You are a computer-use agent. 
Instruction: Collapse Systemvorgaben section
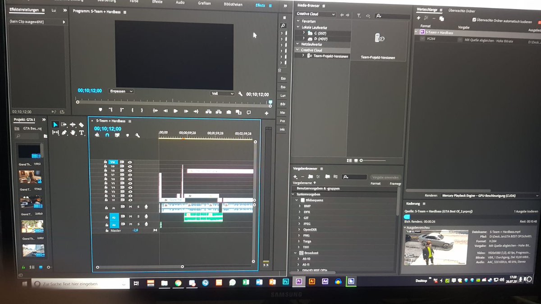click(292, 194)
